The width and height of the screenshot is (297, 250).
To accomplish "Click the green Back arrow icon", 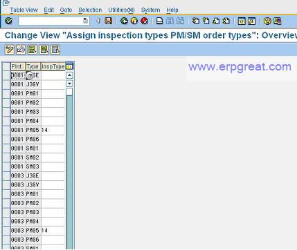I will [x=125, y=21].
